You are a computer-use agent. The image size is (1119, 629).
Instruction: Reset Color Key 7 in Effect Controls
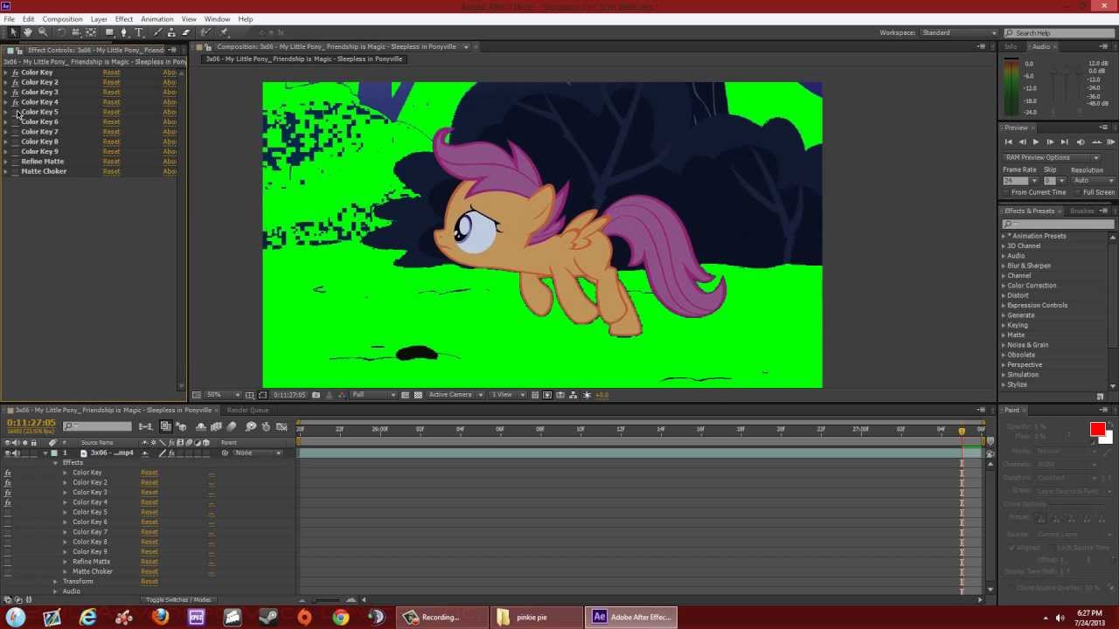[111, 132]
